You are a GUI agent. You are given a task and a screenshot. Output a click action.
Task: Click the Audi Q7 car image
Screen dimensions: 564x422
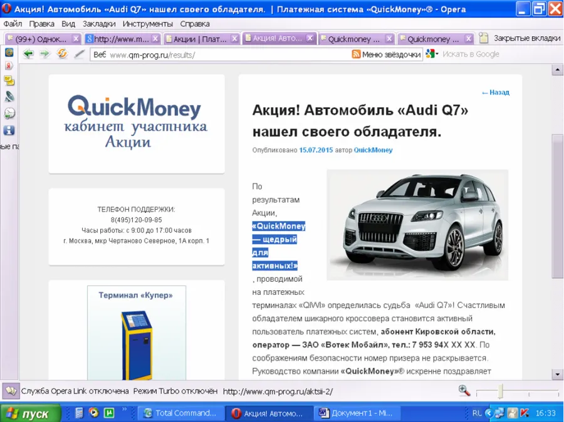point(417,225)
